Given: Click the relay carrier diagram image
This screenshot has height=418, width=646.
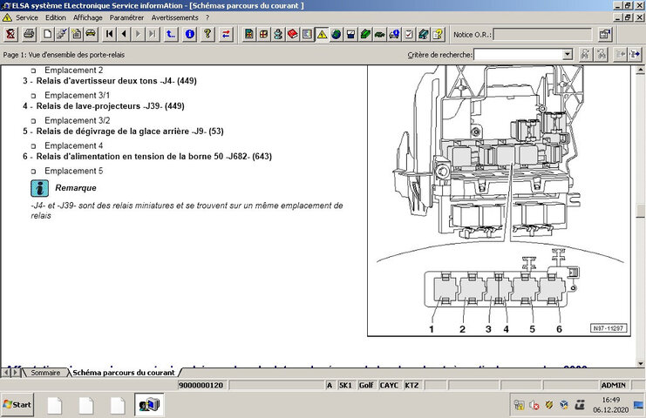Looking at the screenshot, I should (499, 200).
